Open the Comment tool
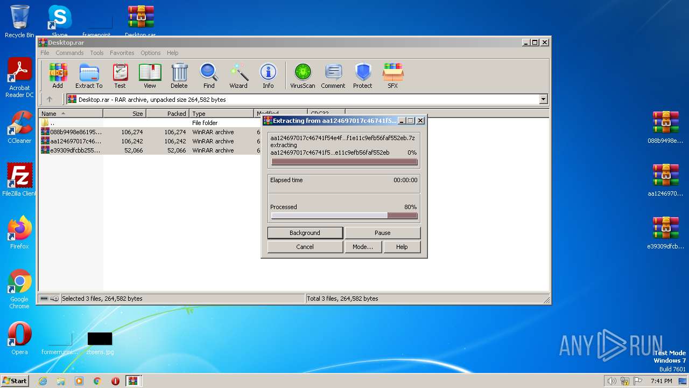 click(x=333, y=76)
